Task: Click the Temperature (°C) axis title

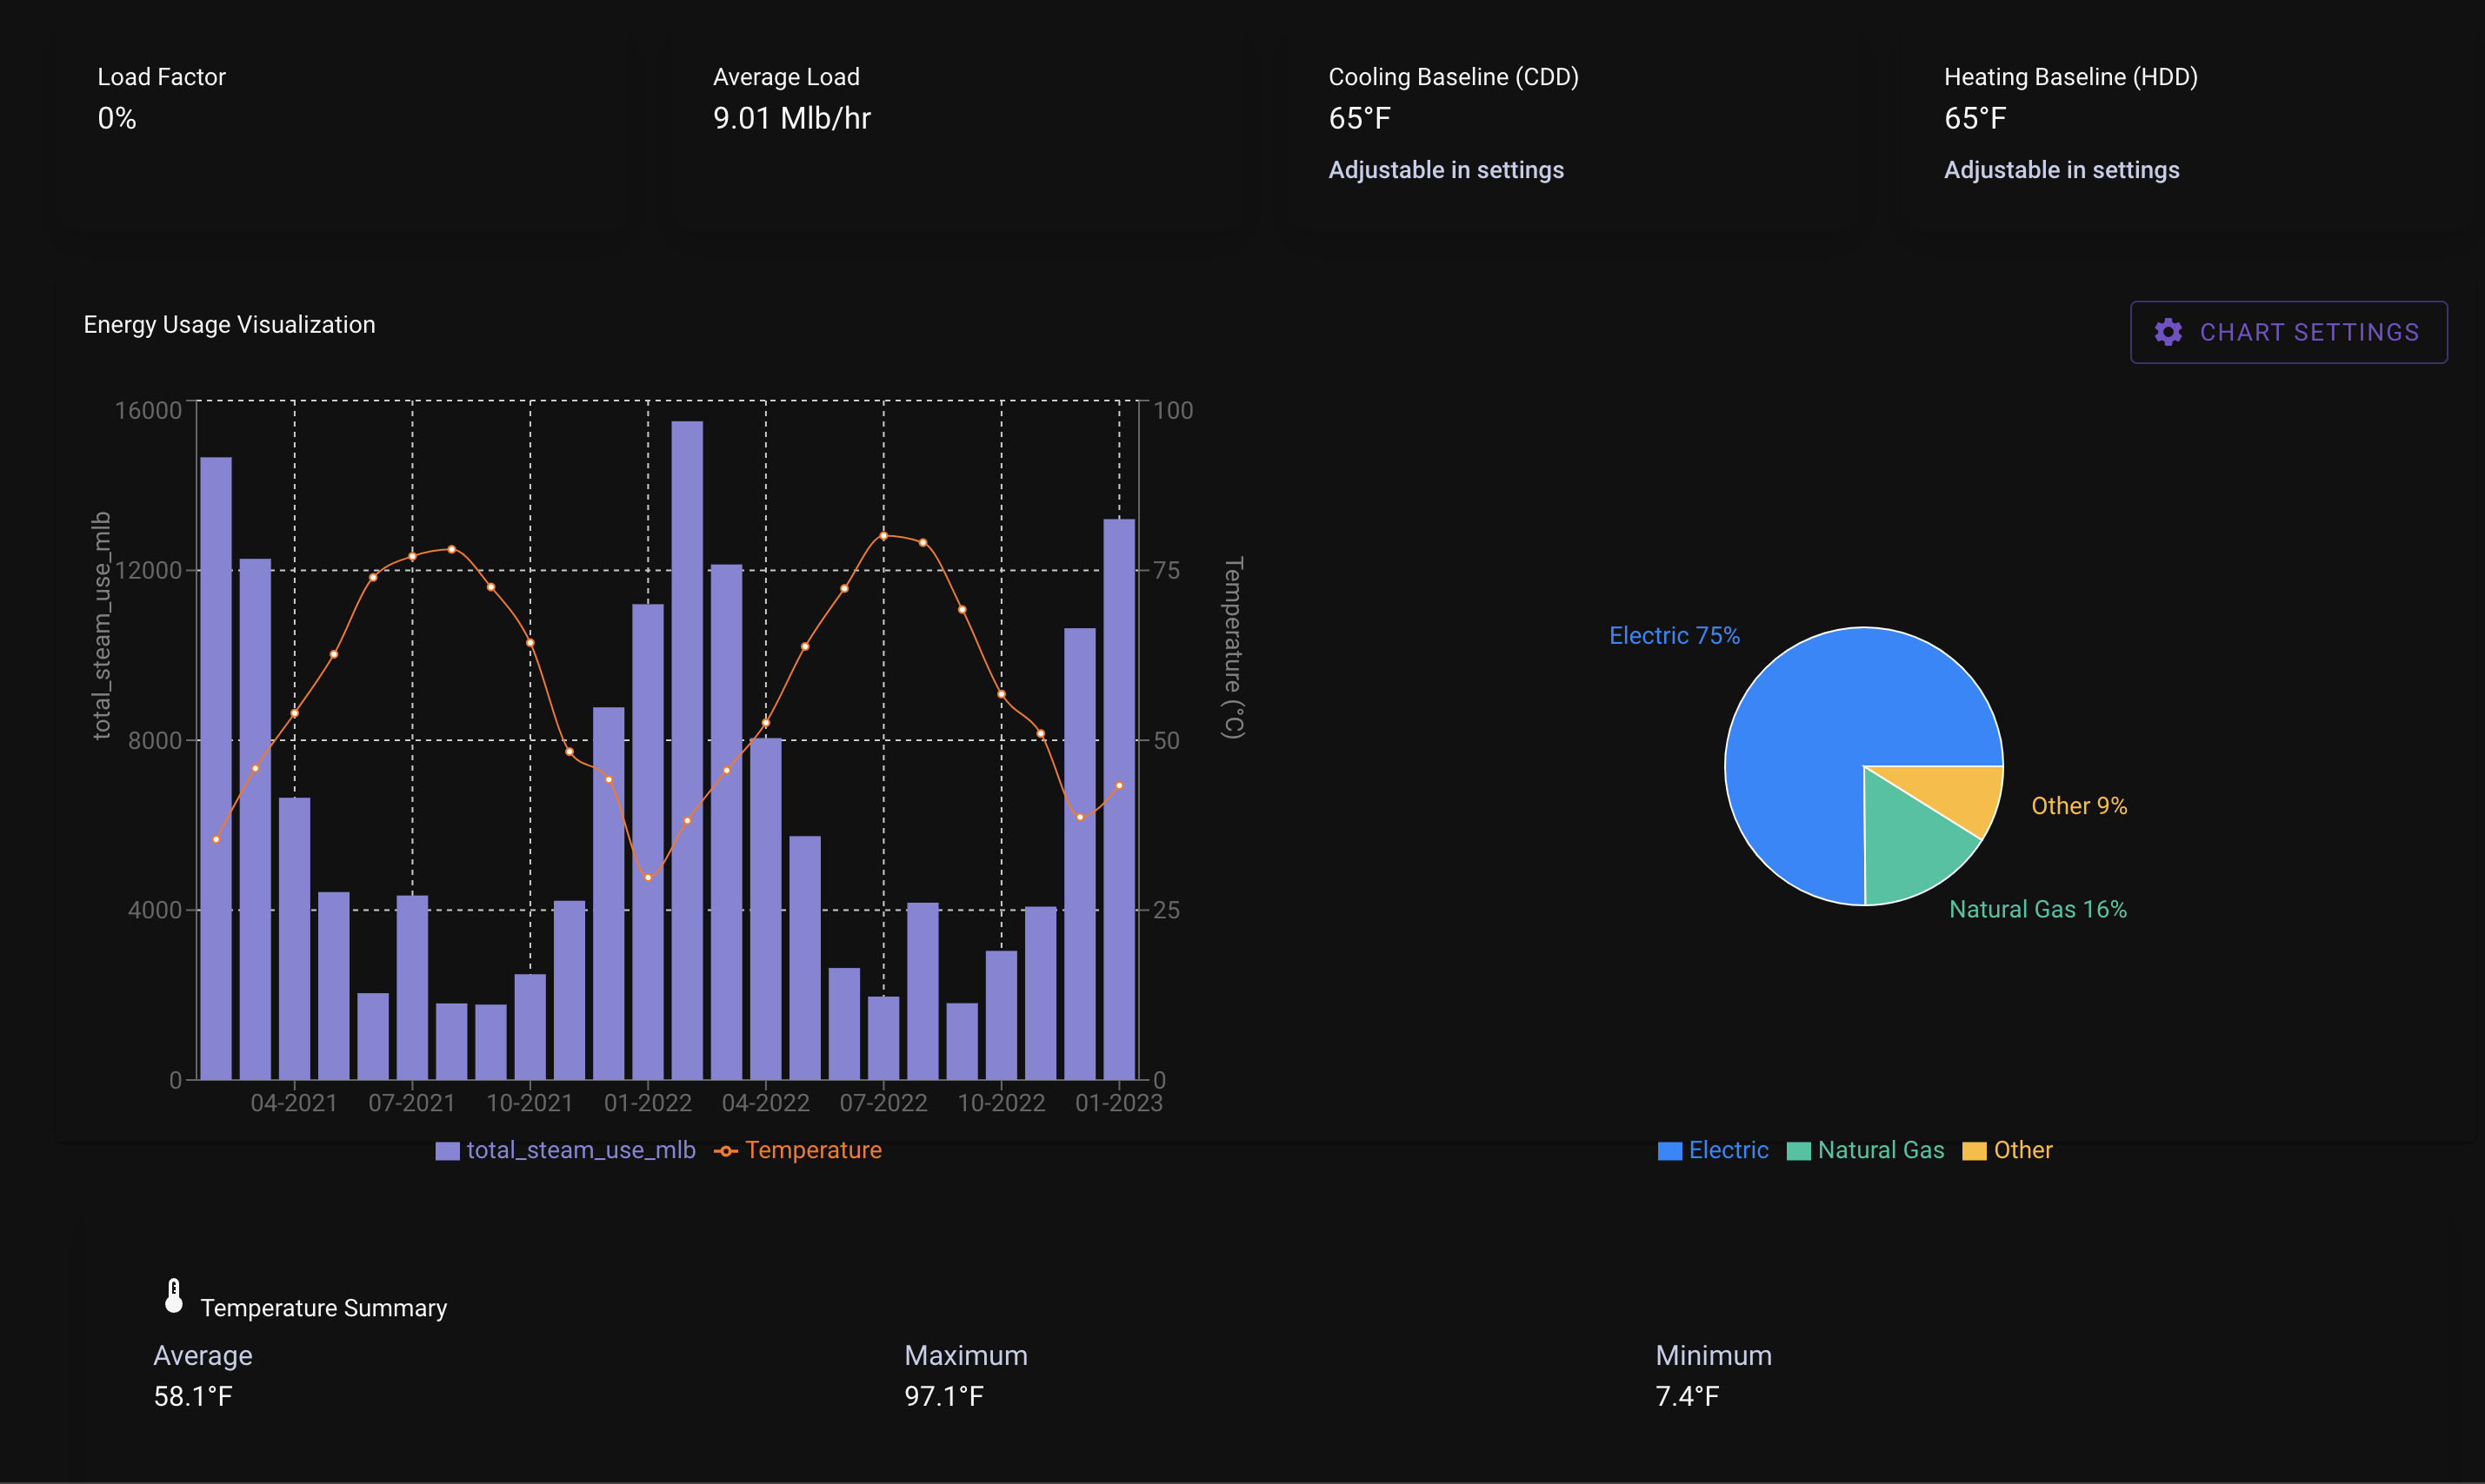Action: pos(1234,648)
